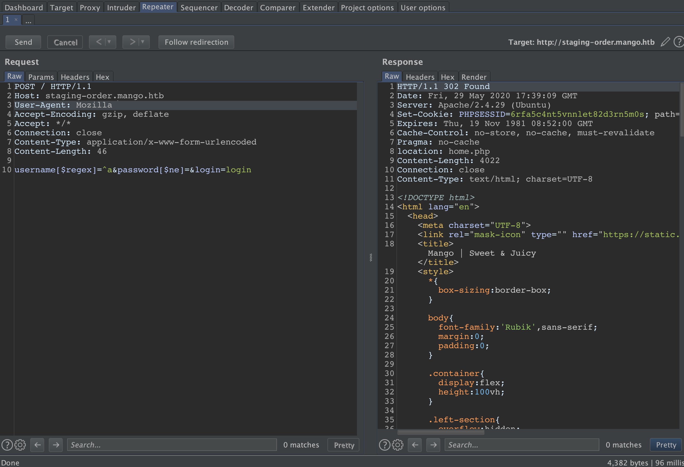684x467 pixels.
Task: Switch to Response Render tab
Action: pyautogui.click(x=474, y=77)
